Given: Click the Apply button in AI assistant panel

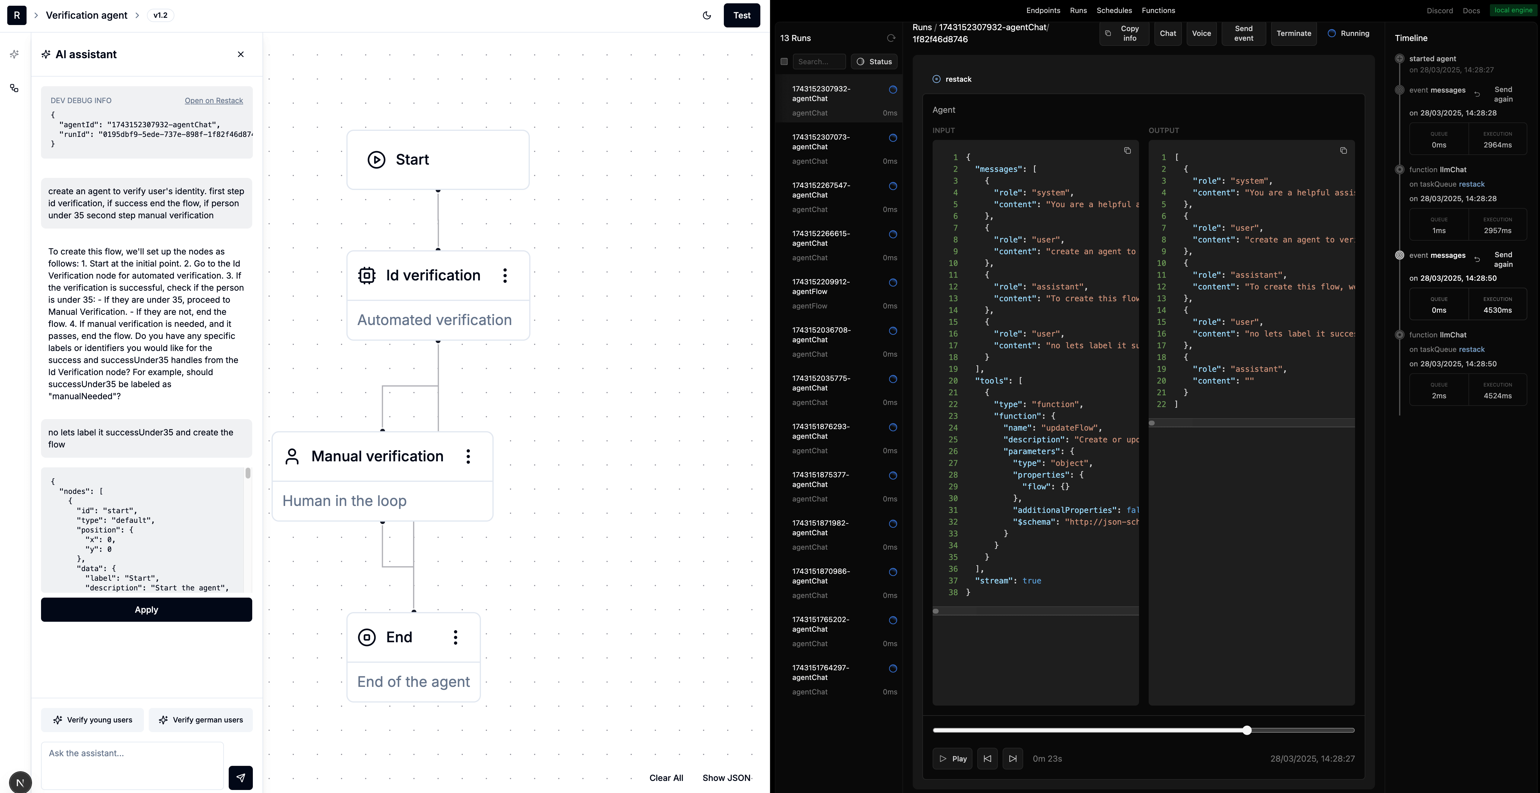Looking at the screenshot, I should [146, 610].
